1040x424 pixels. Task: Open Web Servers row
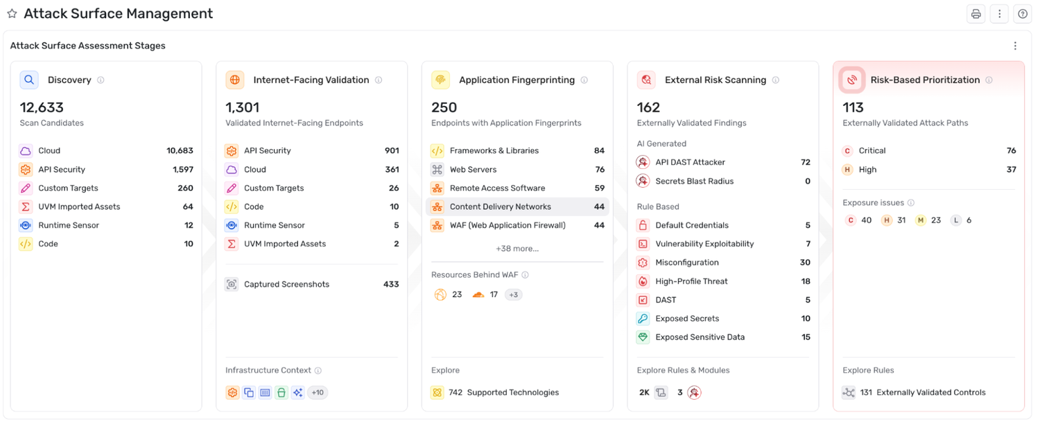pyautogui.click(x=517, y=169)
